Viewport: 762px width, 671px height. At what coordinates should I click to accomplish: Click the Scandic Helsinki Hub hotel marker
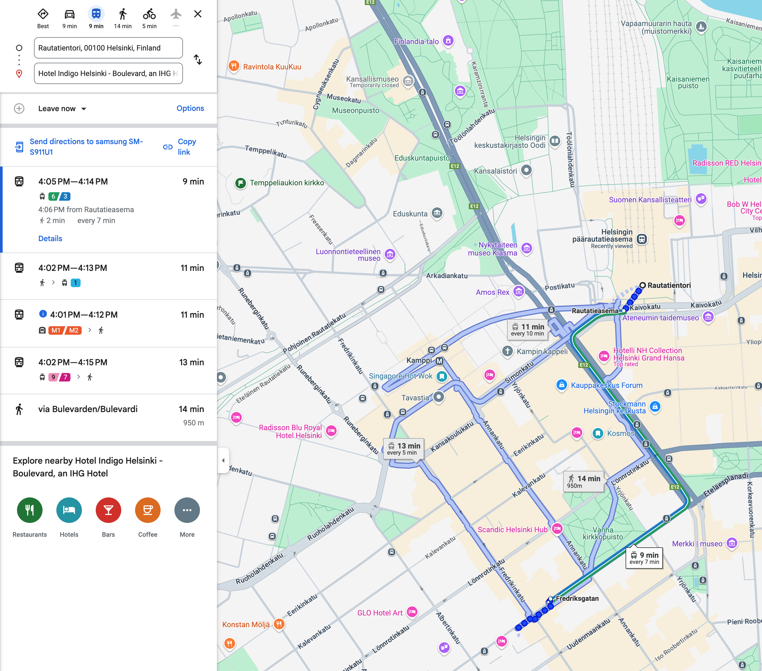(x=557, y=529)
